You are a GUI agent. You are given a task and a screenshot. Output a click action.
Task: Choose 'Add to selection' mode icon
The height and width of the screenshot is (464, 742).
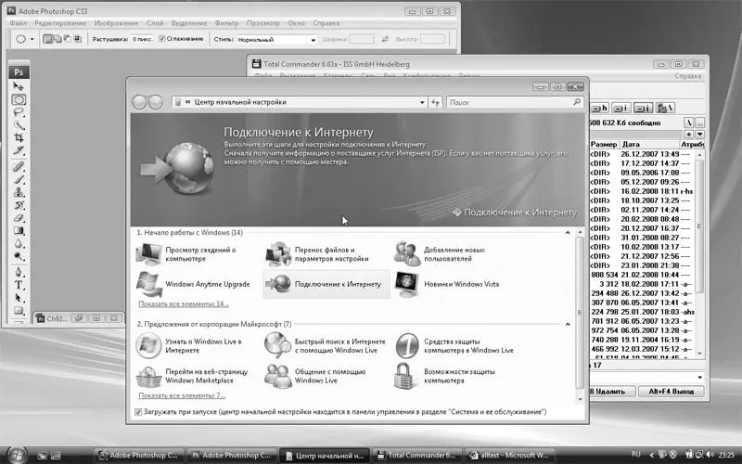[57, 39]
